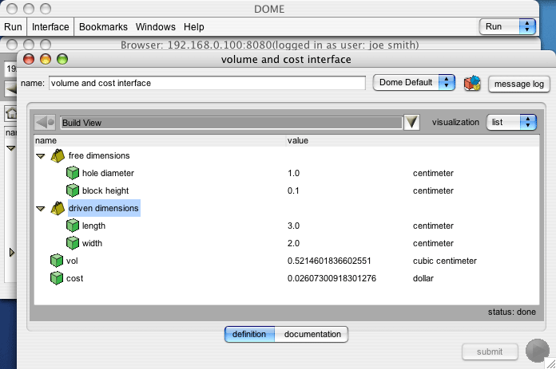Click the interface name text field
The height and width of the screenshot is (369, 556).
[x=207, y=83]
